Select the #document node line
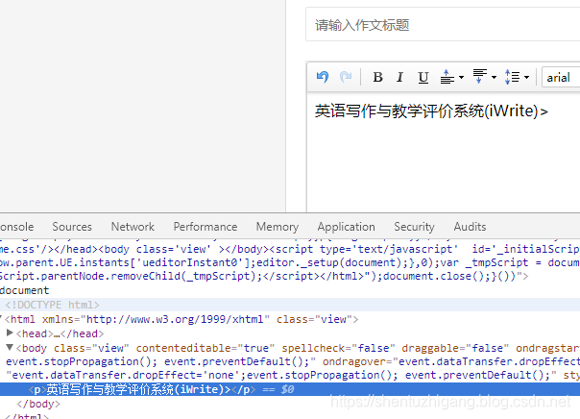 (24, 290)
